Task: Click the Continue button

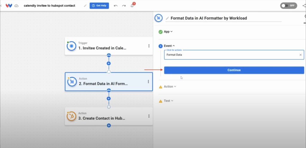Action: point(234,70)
